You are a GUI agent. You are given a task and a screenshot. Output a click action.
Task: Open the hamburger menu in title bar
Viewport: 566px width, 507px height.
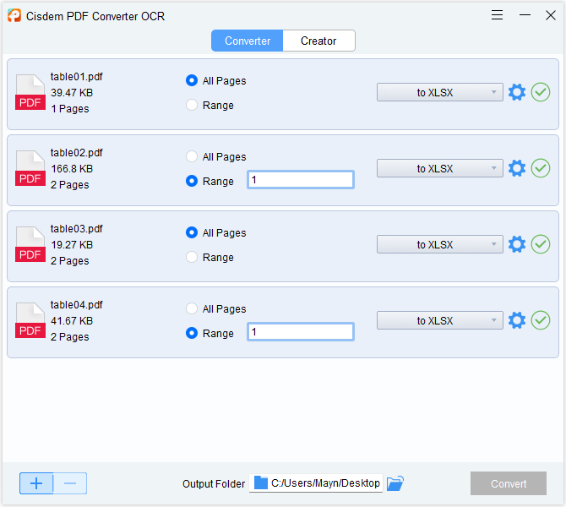(x=497, y=15)
